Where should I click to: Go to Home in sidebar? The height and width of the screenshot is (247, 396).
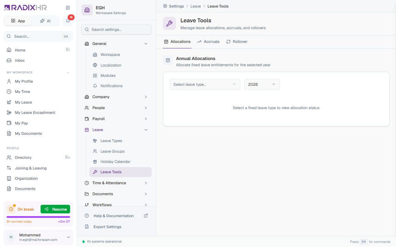pyautogui.click(x=38, y=50)
